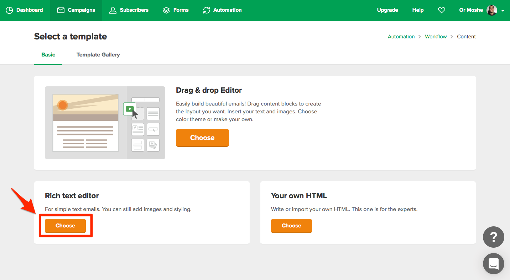The image size is (510, 280).
Task: Open Subscribers via the person icon
Action: pos(113,10)
